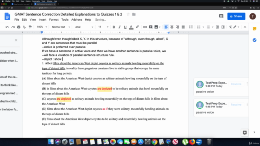Enable right alignment
The width and height of the screenshot is (260, 146).
(178, 27)
